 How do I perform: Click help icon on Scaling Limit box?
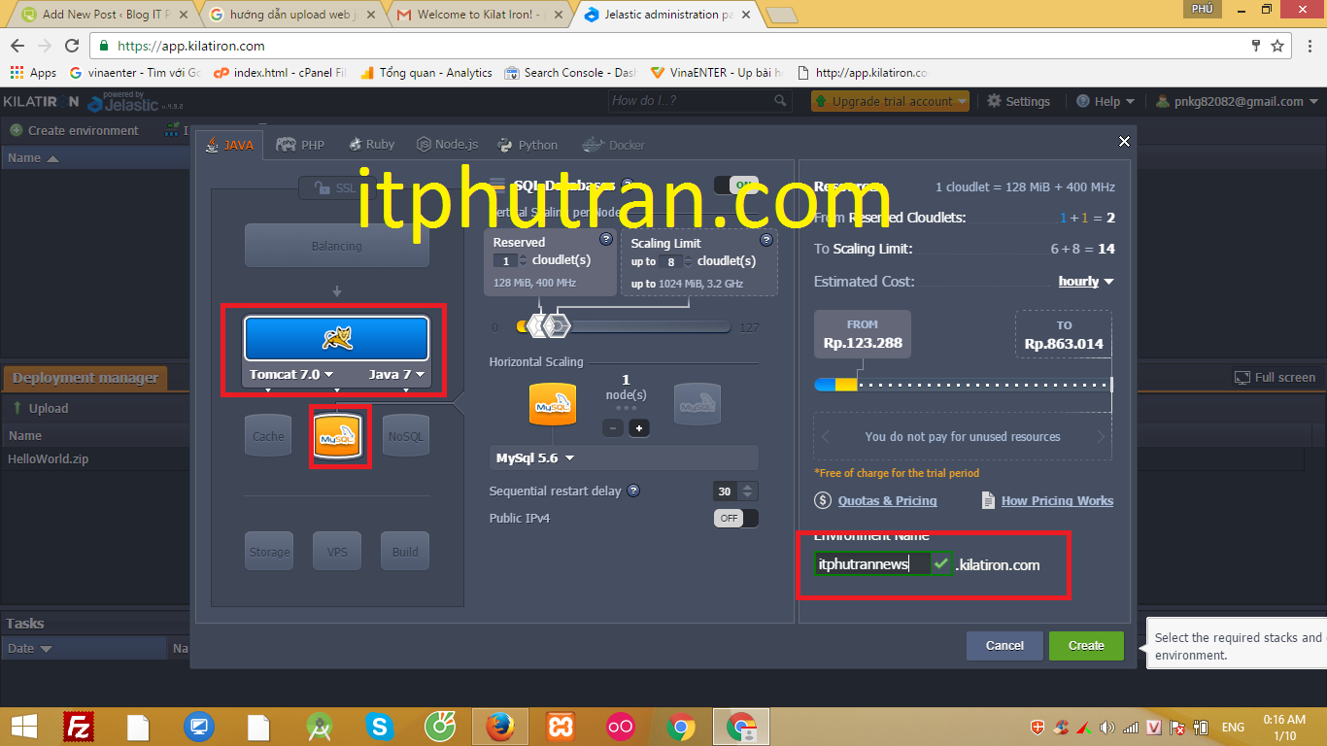tap(766, 240)
